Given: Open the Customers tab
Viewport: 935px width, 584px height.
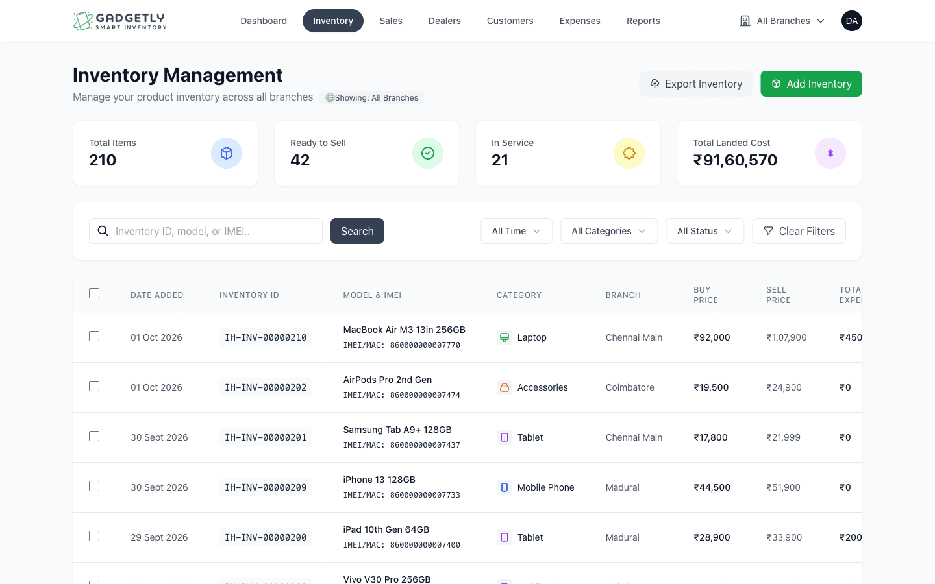Looking at the screenshot, I should point(510,21).
